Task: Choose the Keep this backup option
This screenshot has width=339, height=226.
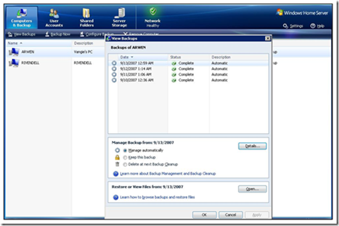Action: (125, 157)
